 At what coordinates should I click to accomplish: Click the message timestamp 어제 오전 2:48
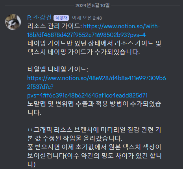(87, 18)
